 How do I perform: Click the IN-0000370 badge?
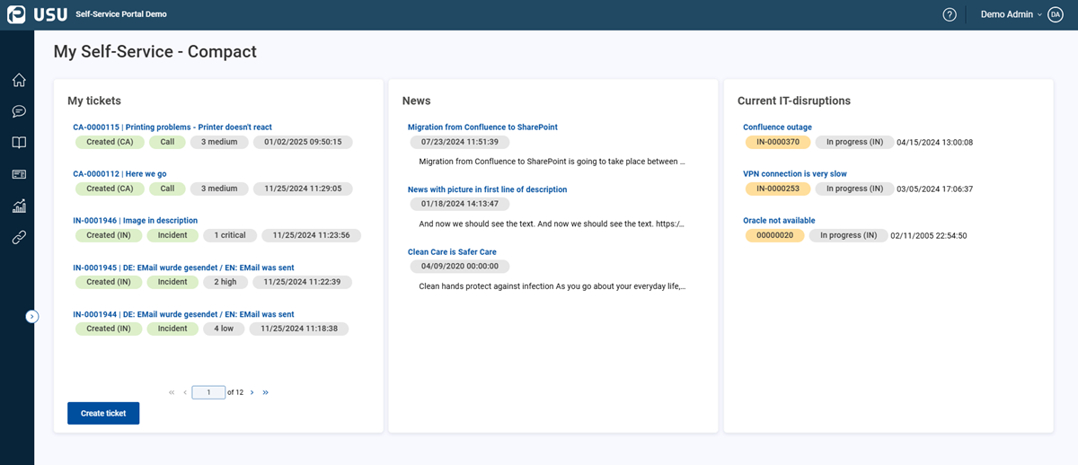point(778,142)
